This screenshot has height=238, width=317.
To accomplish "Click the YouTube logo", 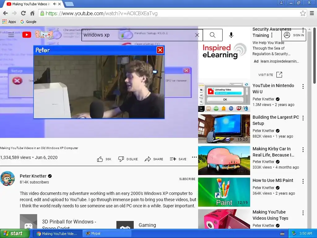I will tap(27, 35).
